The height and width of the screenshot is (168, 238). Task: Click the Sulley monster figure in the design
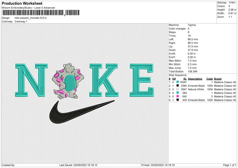(67, 81)
